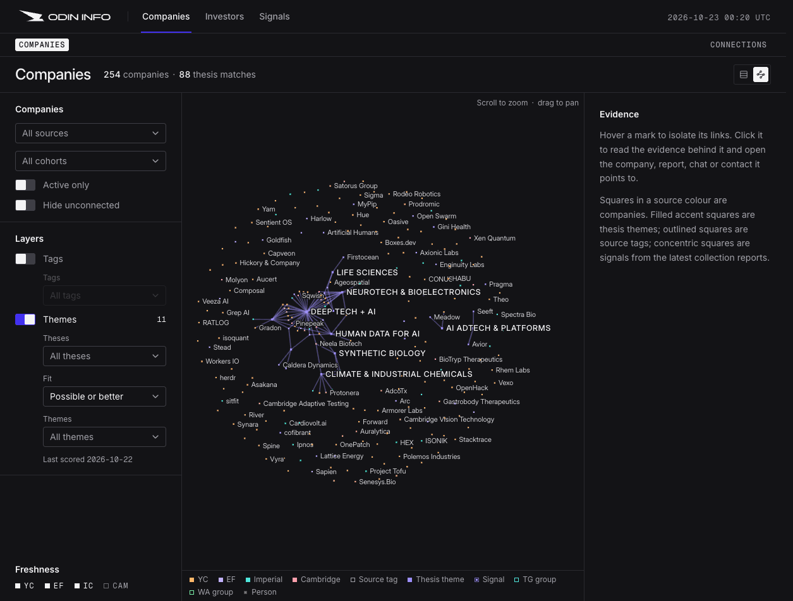
Task: Open the All tags dropdown
Action: point(104,295)
